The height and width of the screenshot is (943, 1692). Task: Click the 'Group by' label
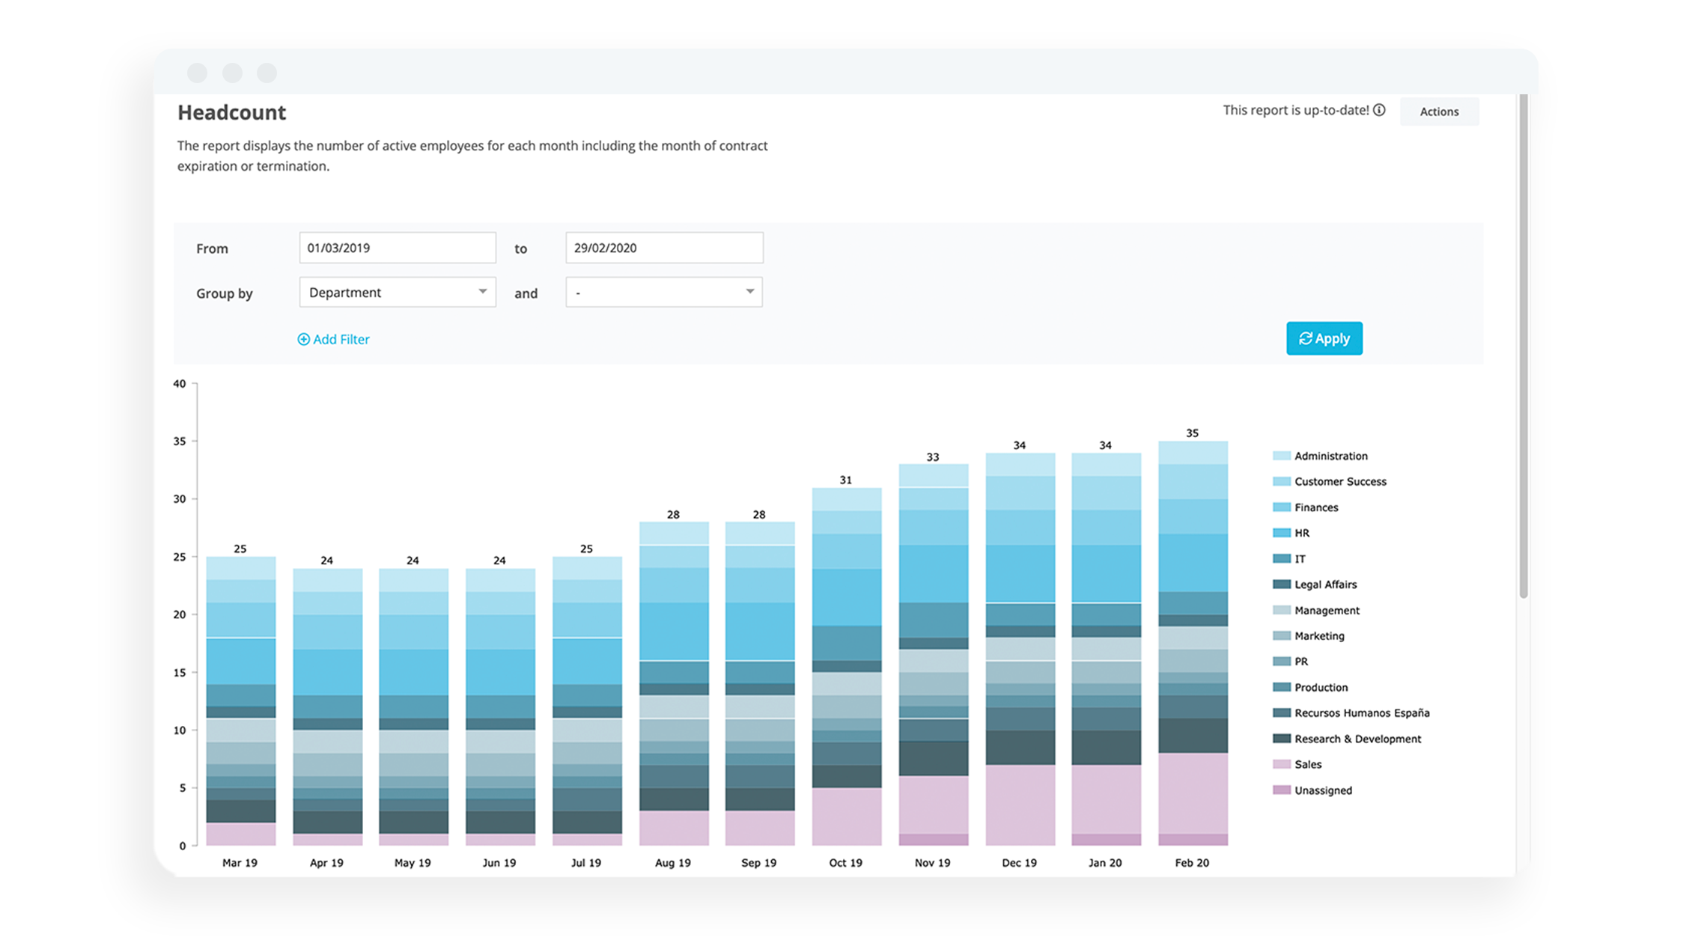224,293
